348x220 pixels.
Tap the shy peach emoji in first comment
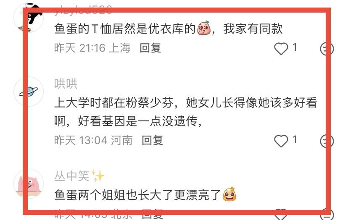coord(204,28)
